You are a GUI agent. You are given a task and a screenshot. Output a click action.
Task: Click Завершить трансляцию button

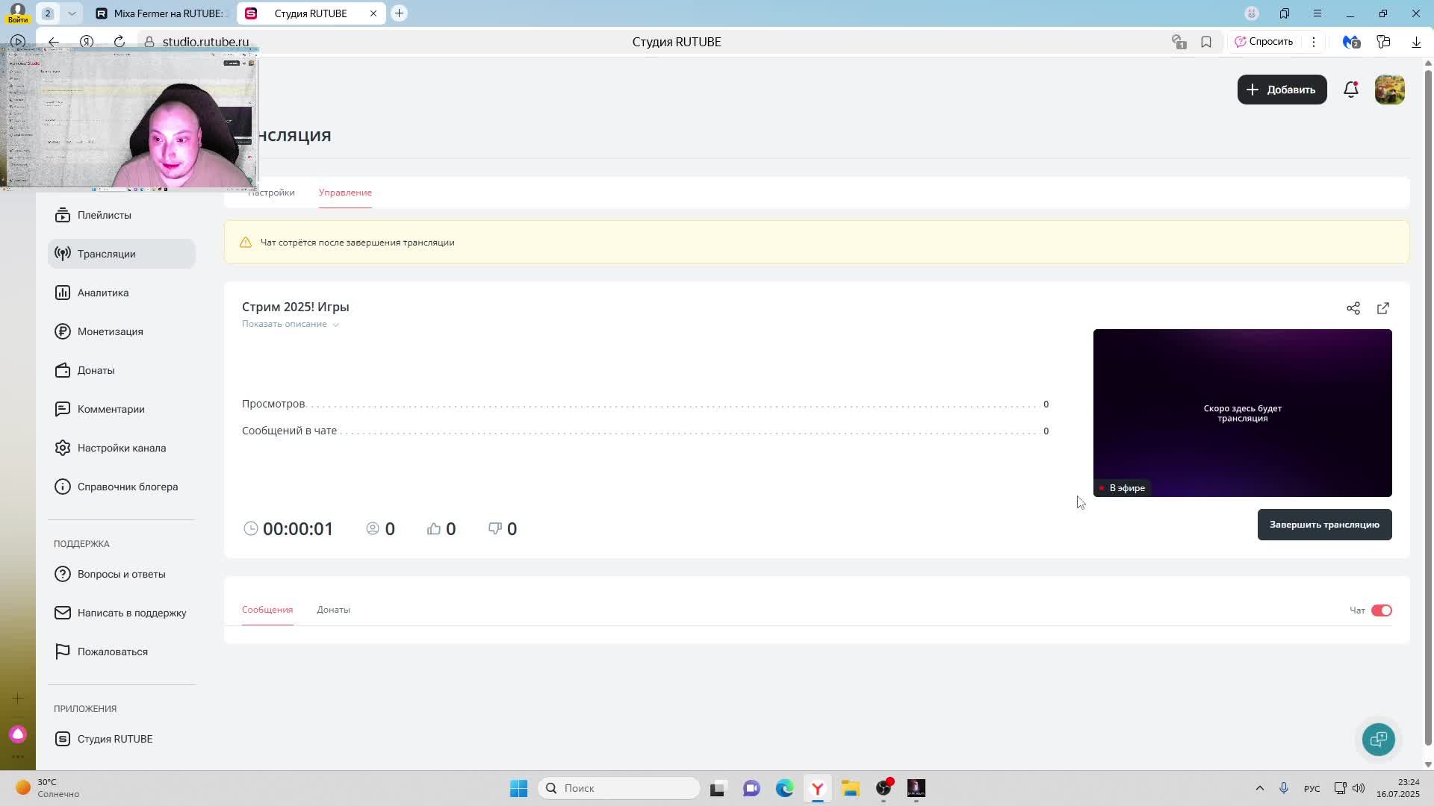click(1323, 525)
